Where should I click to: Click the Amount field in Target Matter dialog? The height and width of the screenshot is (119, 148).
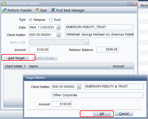click(x=62, y=104)
